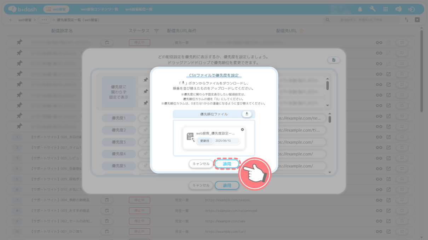Click the logout icon in top bar
The height and width of the screenshot is (240, 428).
point(411,9)
